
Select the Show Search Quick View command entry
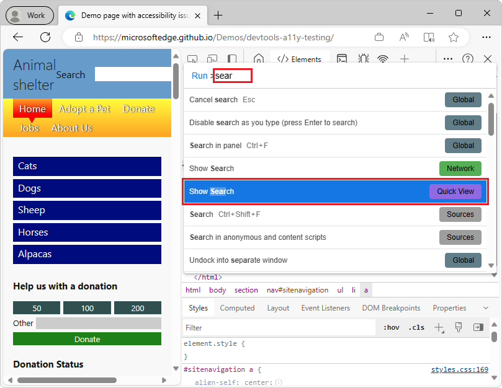pyautogui.click(x=335, y=192)
